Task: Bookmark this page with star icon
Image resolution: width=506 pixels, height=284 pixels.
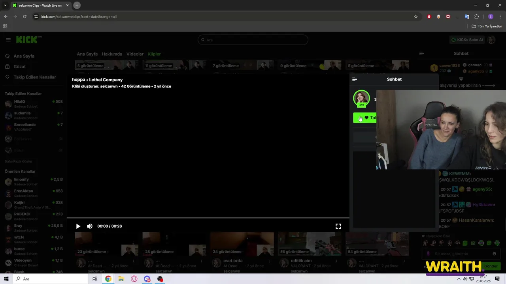Action: [416, 17]
